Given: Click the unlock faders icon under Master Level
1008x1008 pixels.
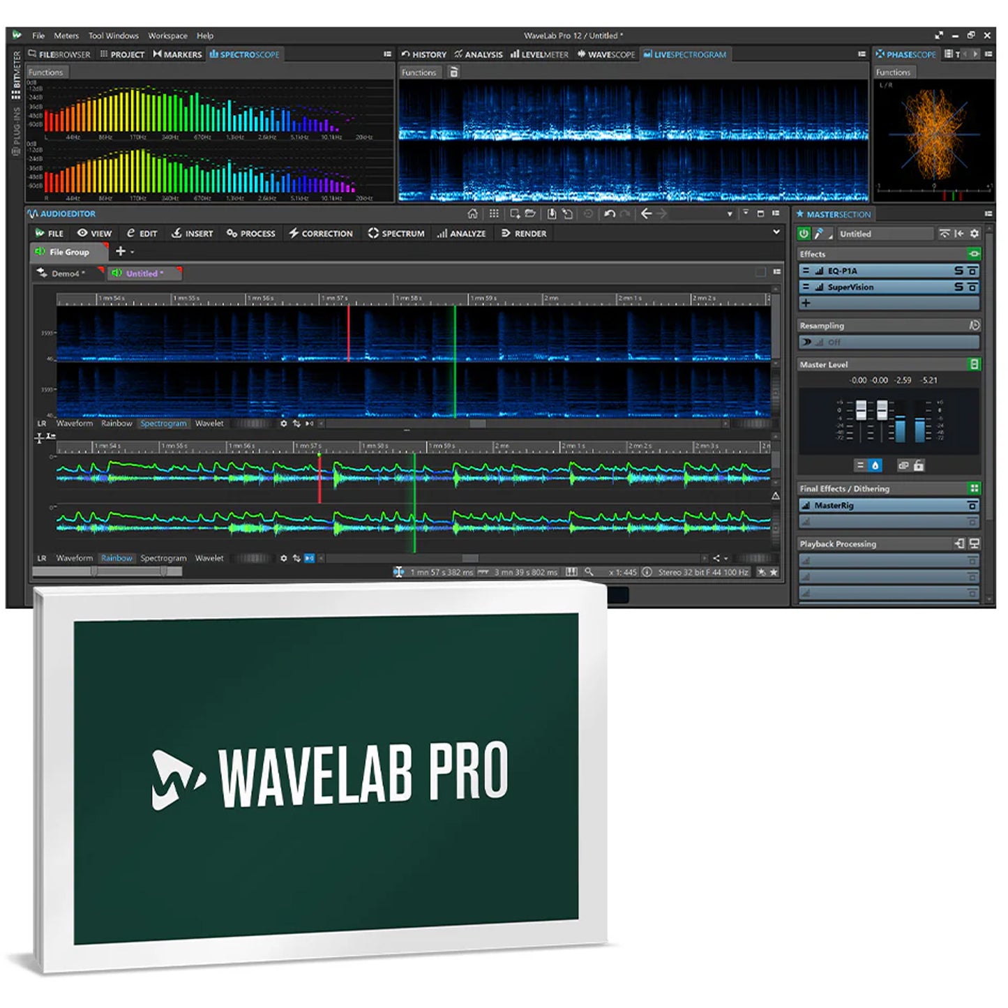Looking at the screenshot, I should pyautogui.click(x=919, y=465).
